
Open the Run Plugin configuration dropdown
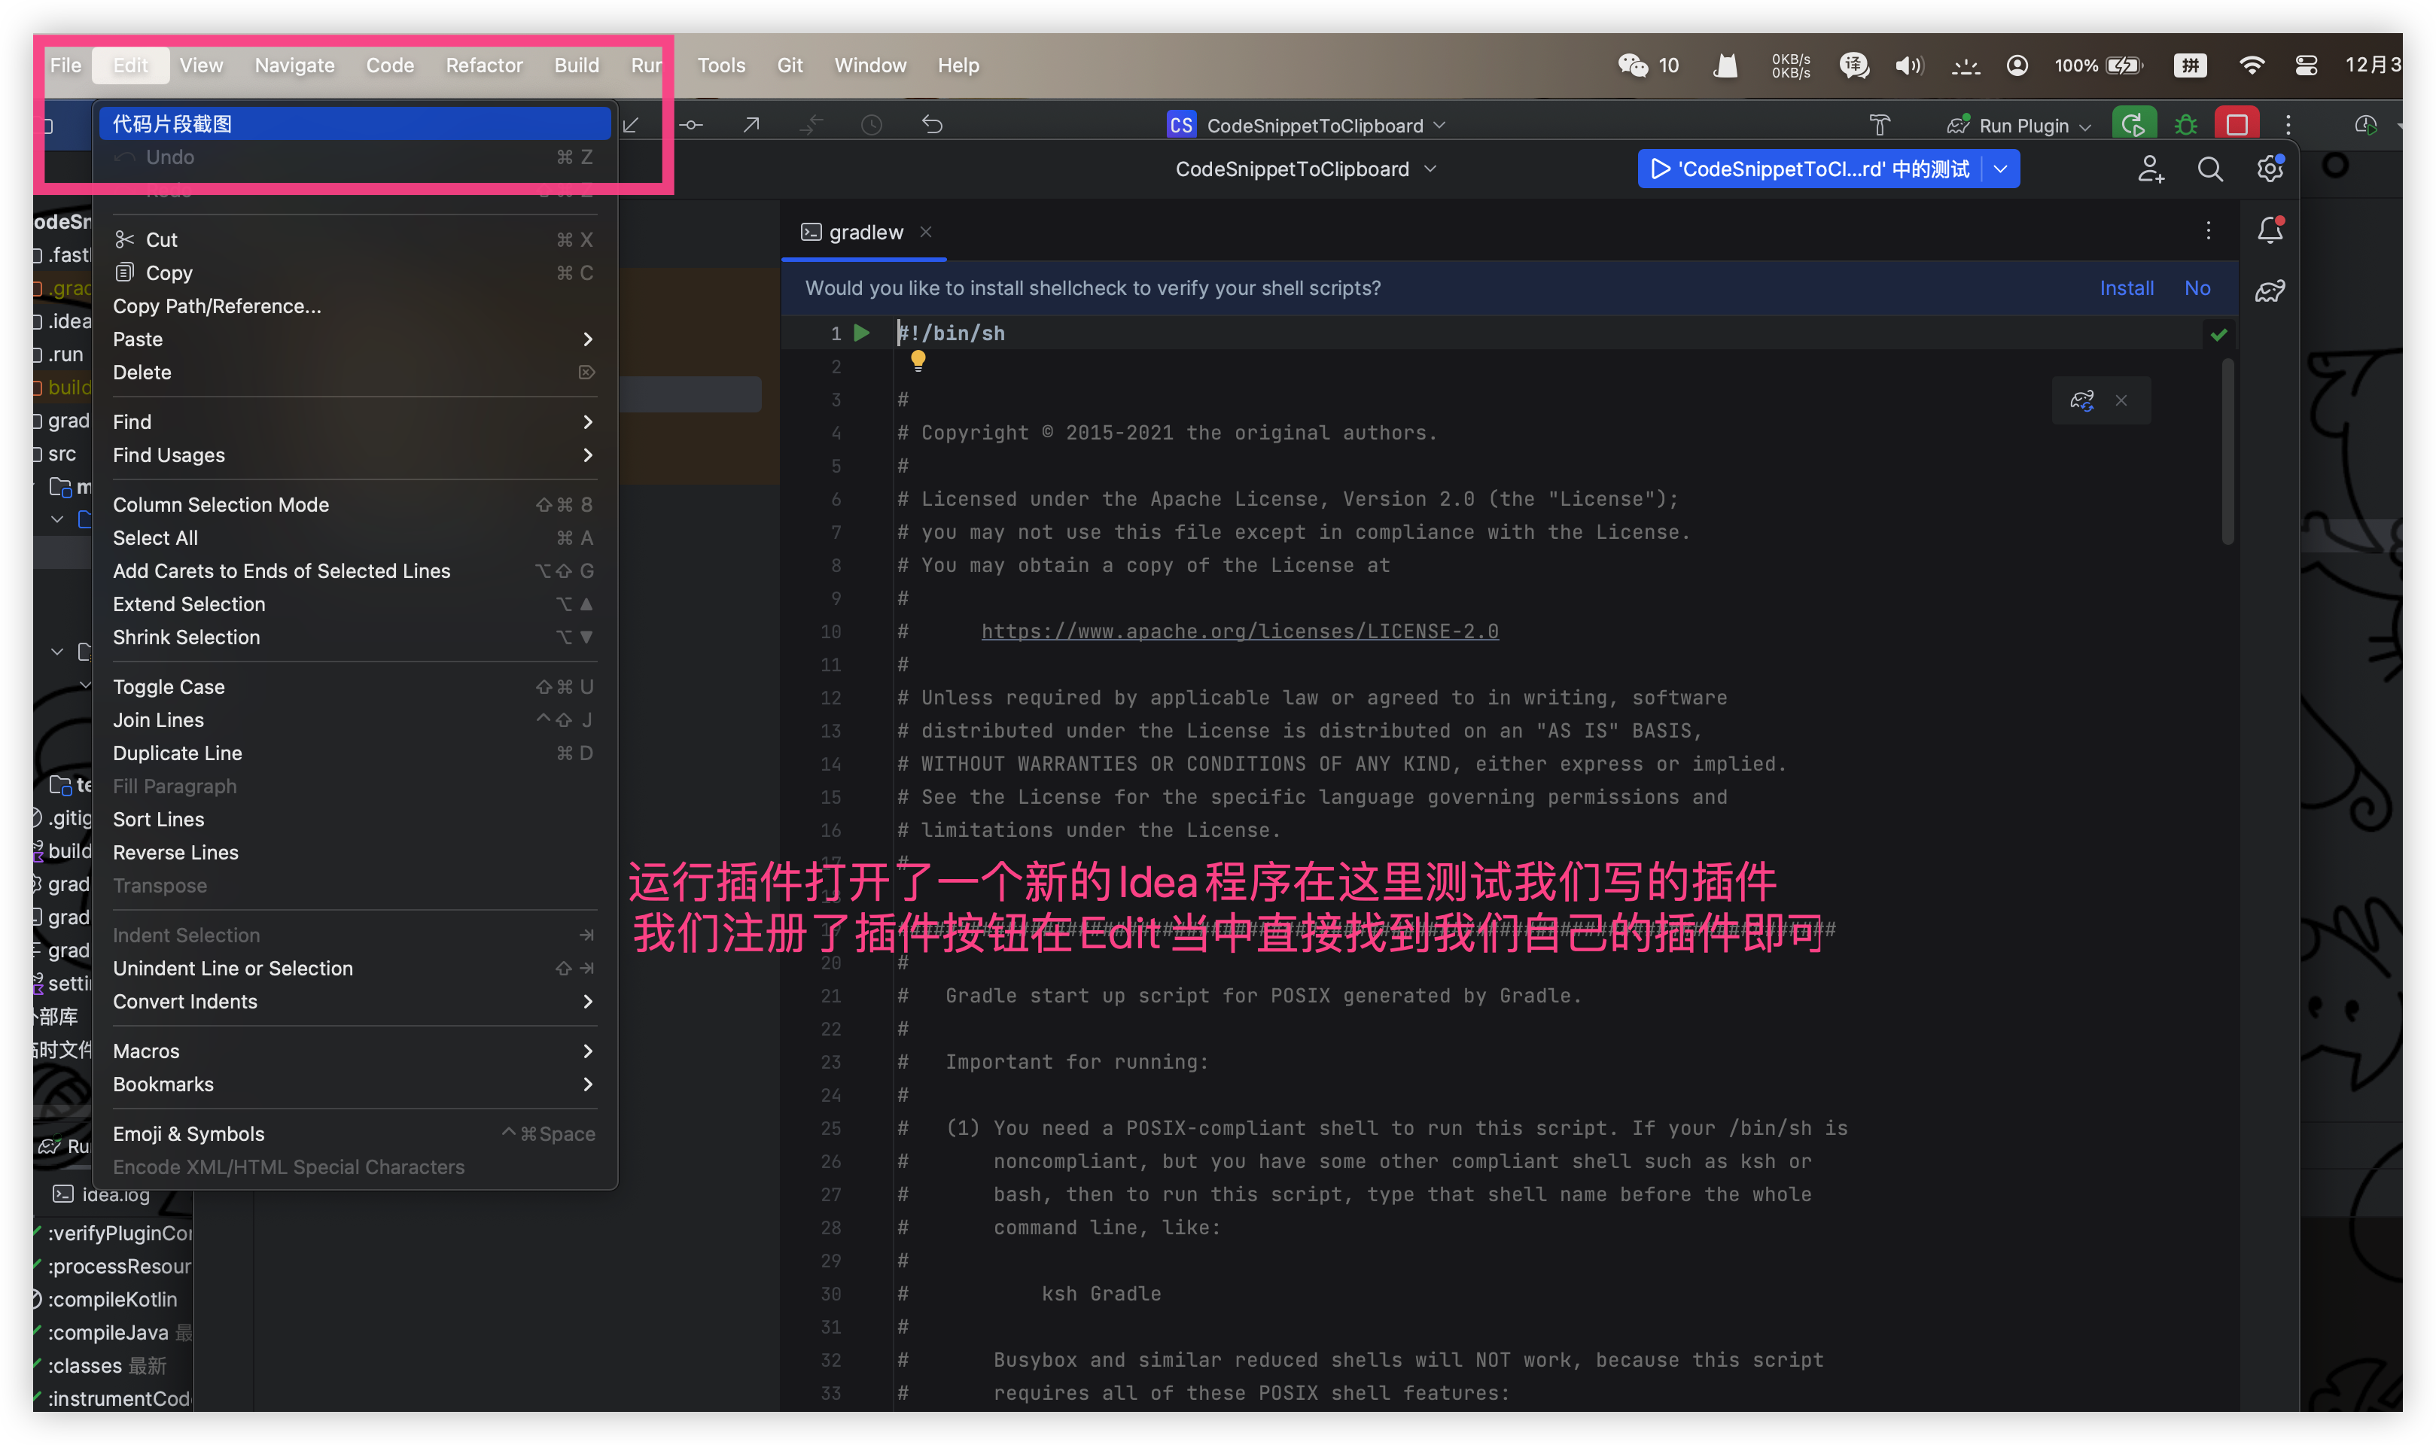click(2019, 126)
